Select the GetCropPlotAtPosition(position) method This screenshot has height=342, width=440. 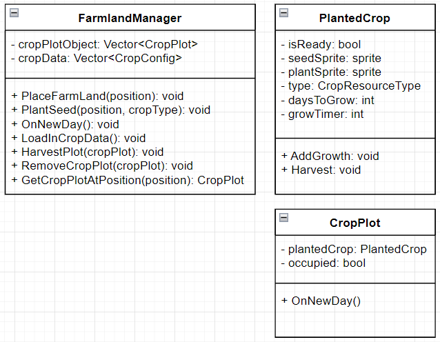click(x=128, y=181)
